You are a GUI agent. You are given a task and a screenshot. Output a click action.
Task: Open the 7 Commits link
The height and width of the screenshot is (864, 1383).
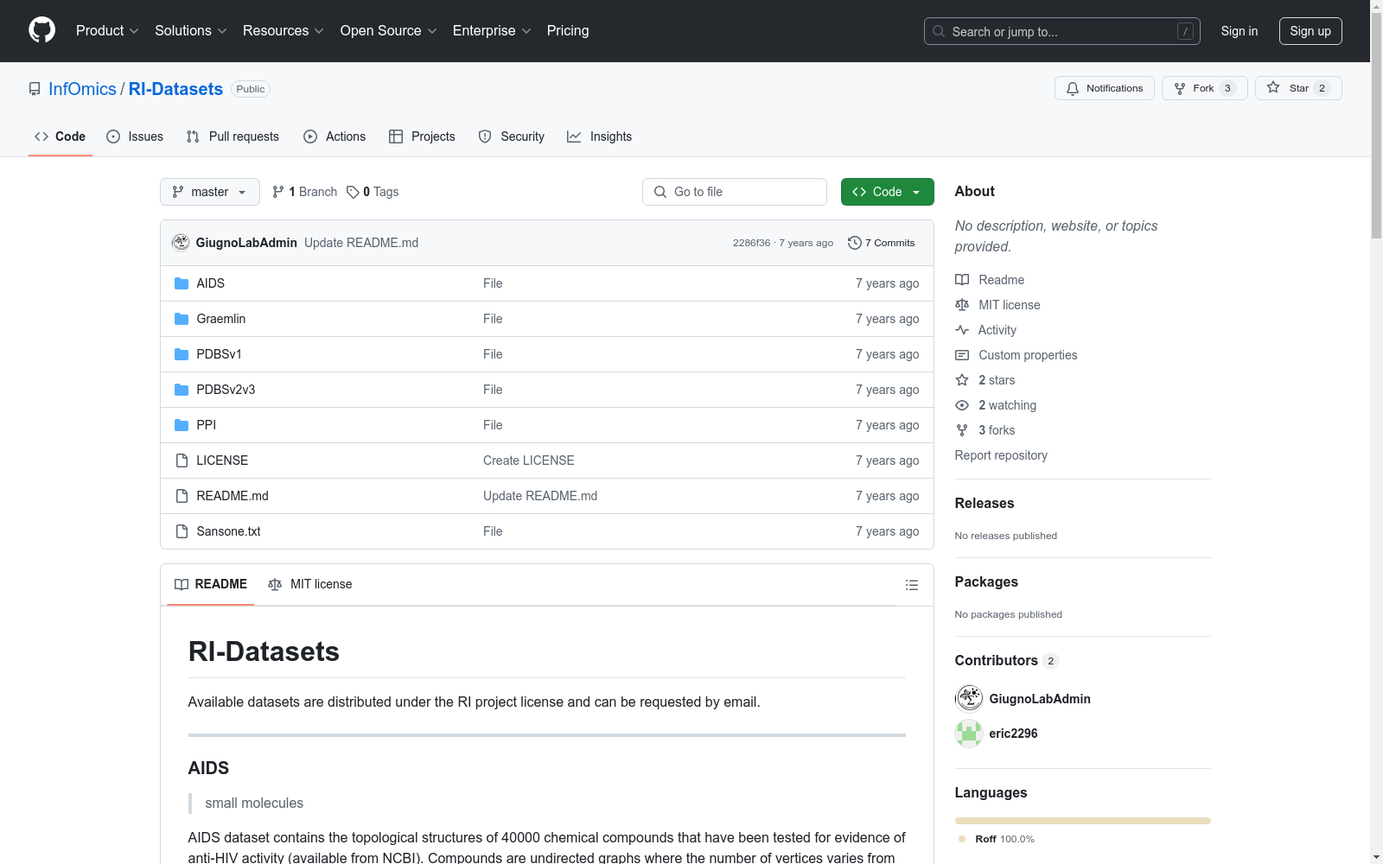(882, 243)
